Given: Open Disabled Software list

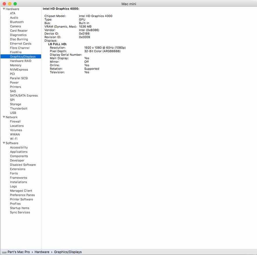Looking at the screenshot, I should 23,165.
